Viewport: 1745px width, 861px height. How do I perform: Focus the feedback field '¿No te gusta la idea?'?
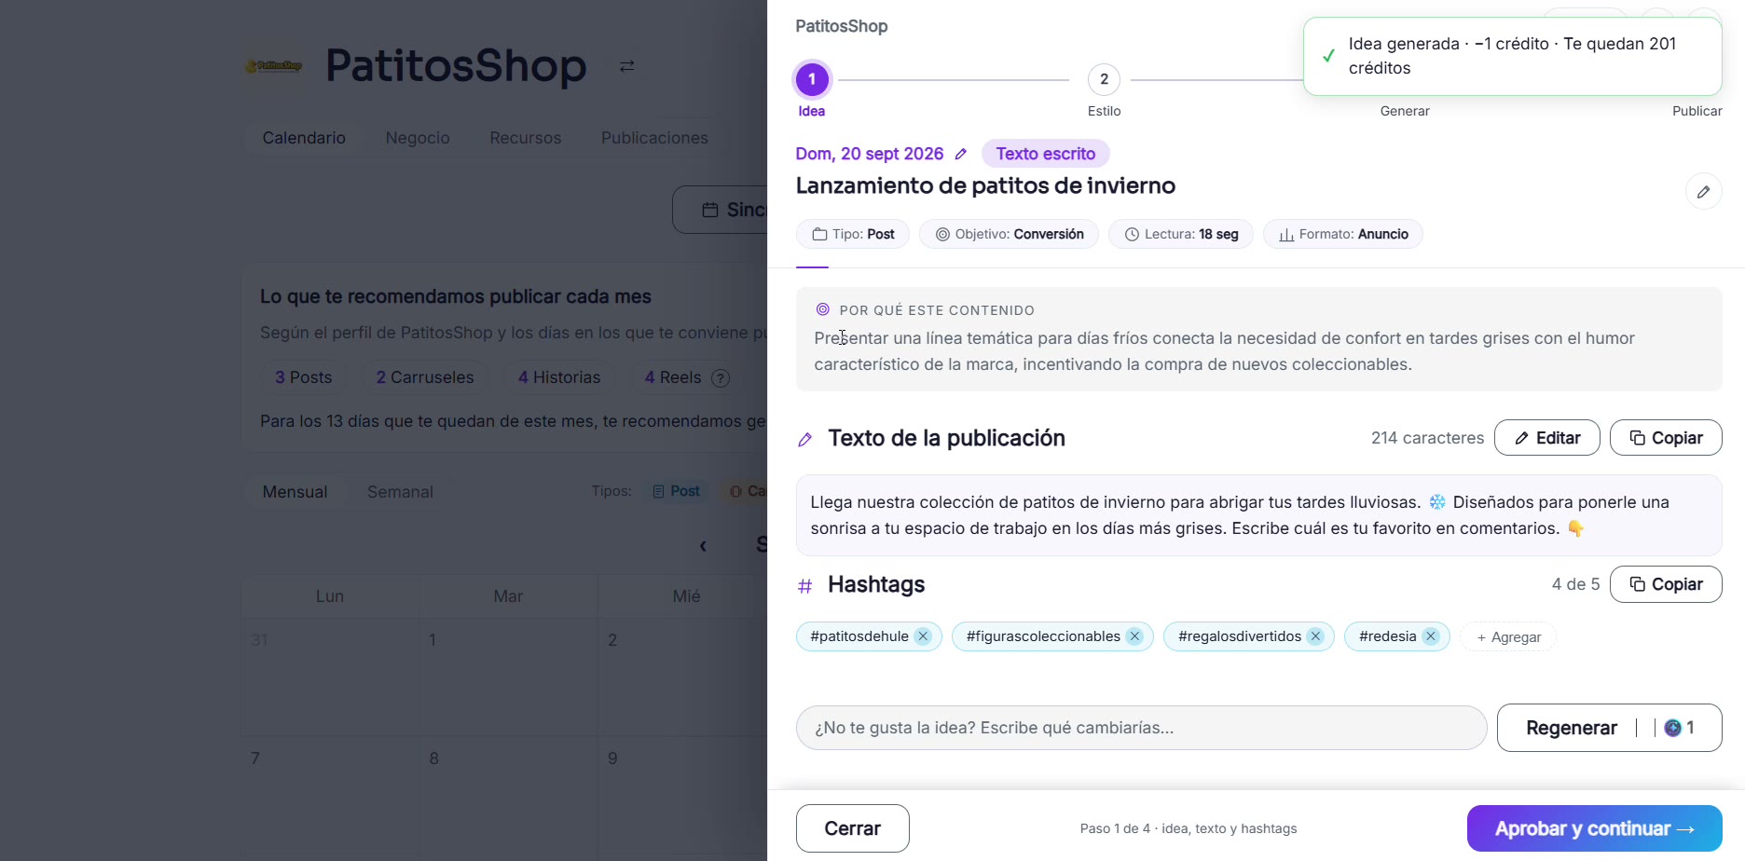coord(1141,728)
